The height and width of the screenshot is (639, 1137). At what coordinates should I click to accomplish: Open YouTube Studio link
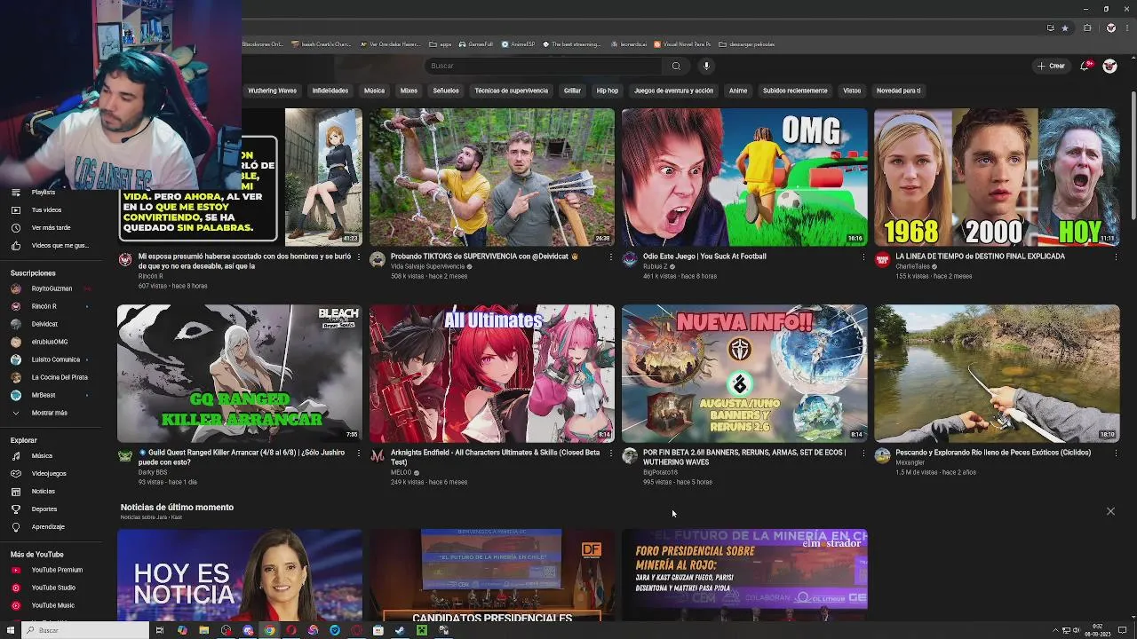(53, 588)
